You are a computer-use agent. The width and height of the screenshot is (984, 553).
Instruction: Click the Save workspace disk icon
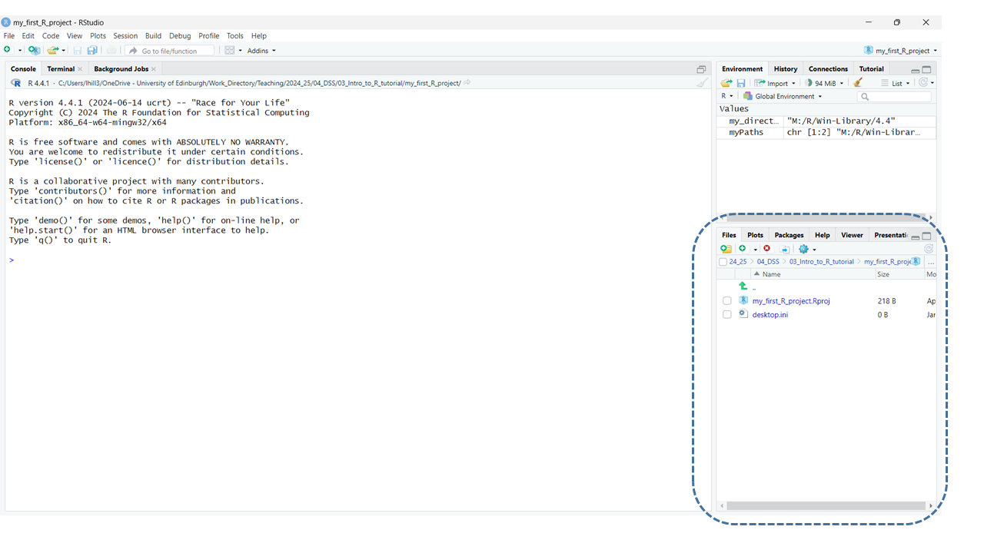click(x=741, y=83)
